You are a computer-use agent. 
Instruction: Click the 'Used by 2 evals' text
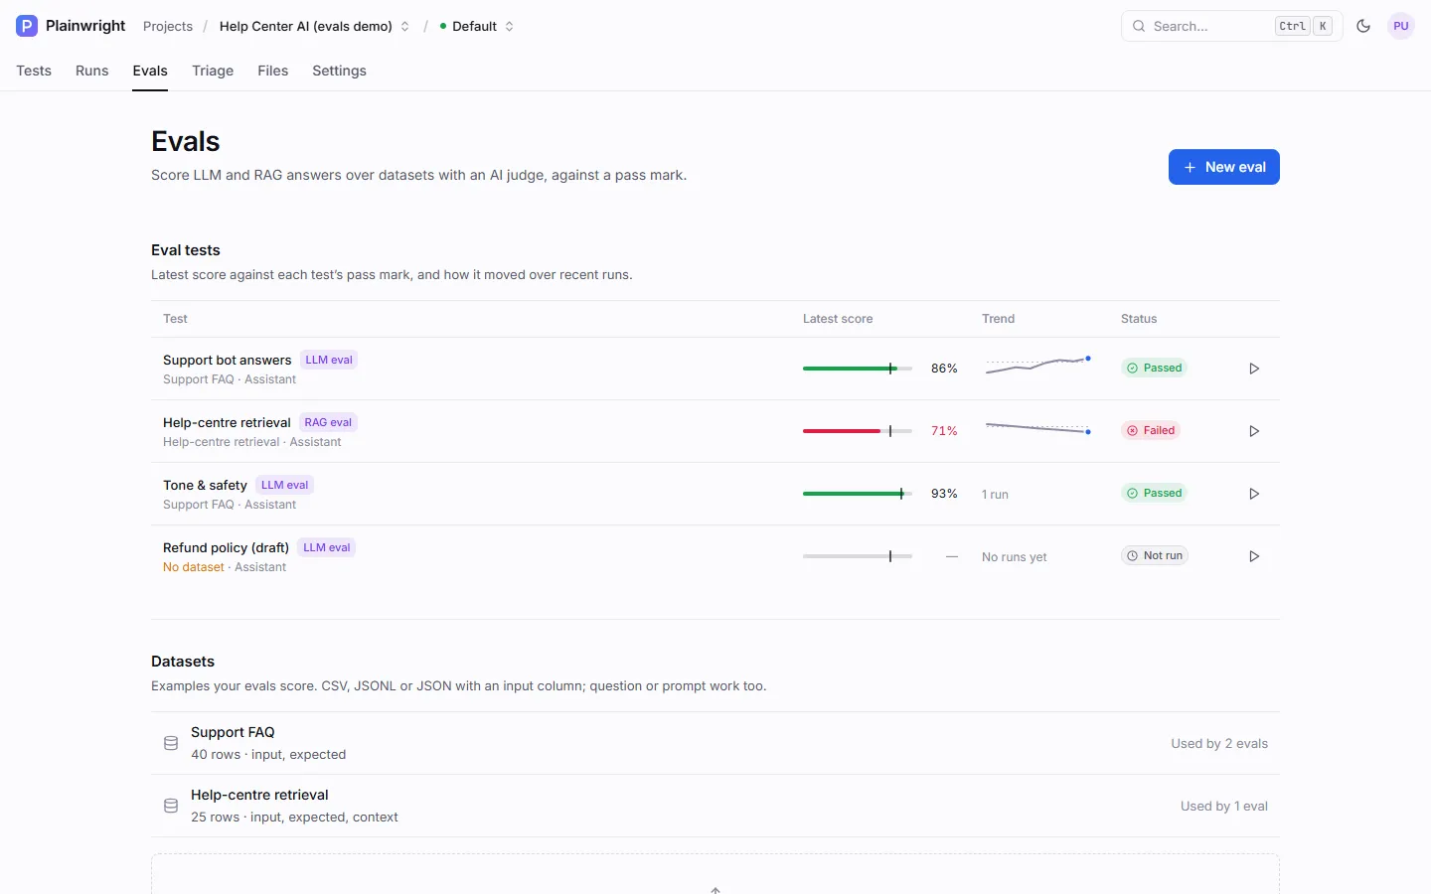[x=1219, y=743]
